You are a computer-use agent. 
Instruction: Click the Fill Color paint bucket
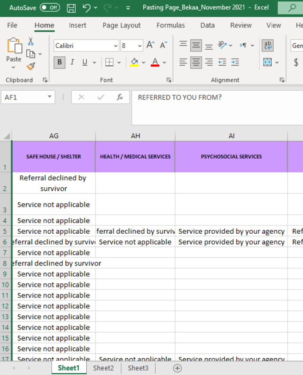pos(134,62)
